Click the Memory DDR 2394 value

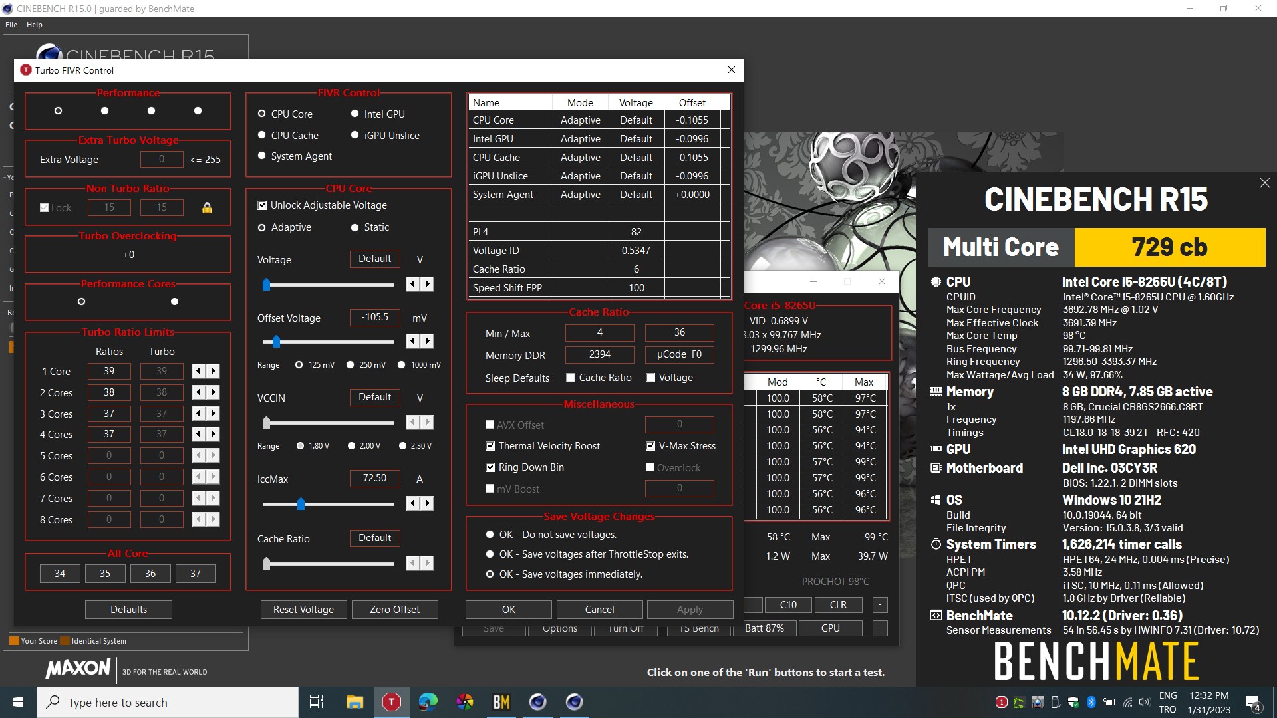(x=599, y=354)
